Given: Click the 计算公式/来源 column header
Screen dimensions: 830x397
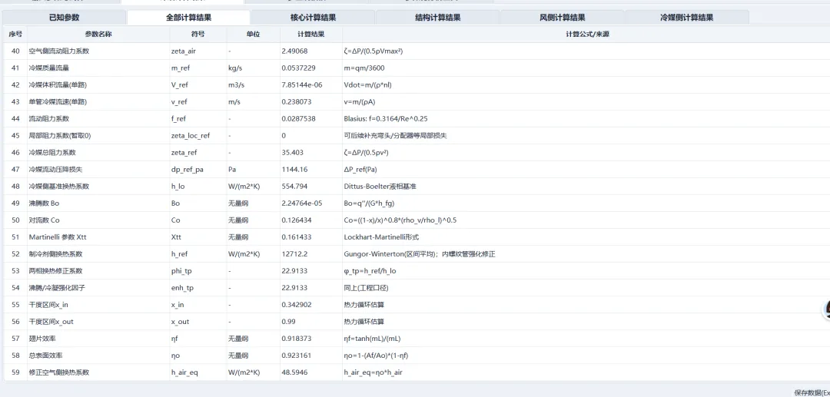Looking at the screenshot, I should point(586,35).
